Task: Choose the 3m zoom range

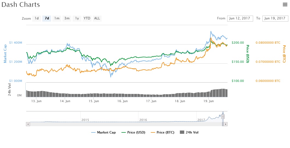Action: [67, 18]
